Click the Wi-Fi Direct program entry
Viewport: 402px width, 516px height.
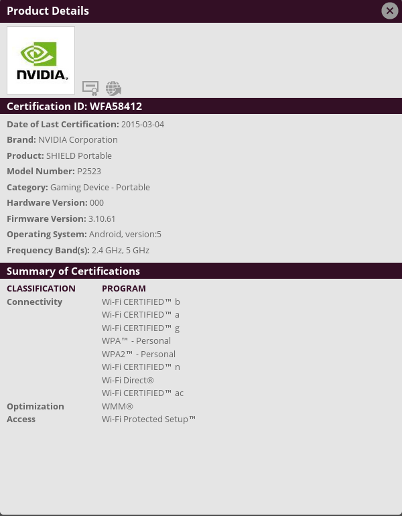[128, 380]
